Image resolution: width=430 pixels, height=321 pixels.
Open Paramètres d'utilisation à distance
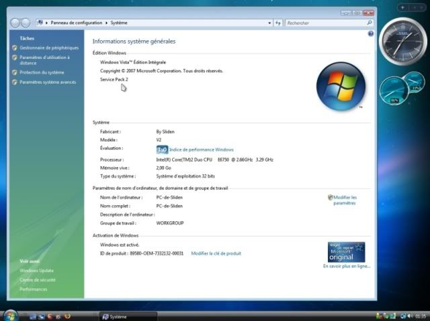tap(44, 60)
